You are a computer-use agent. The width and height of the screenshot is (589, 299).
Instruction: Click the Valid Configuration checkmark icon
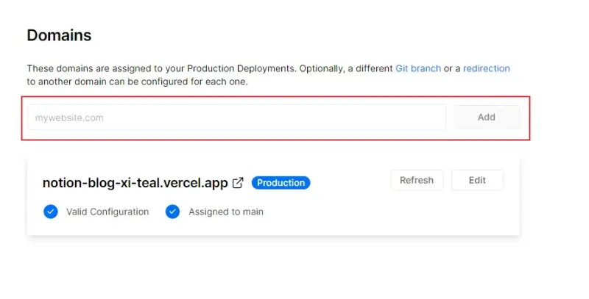[x=50, y=212]
